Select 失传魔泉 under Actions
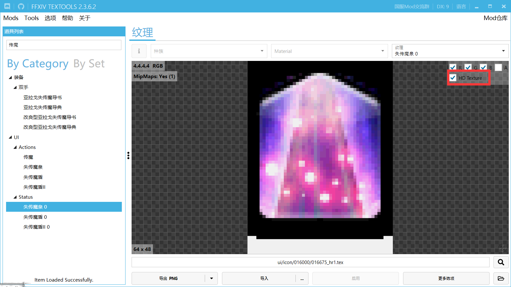The width and height of the screenshot is (511, 287). pyautogui.click(x=33, y=167)
